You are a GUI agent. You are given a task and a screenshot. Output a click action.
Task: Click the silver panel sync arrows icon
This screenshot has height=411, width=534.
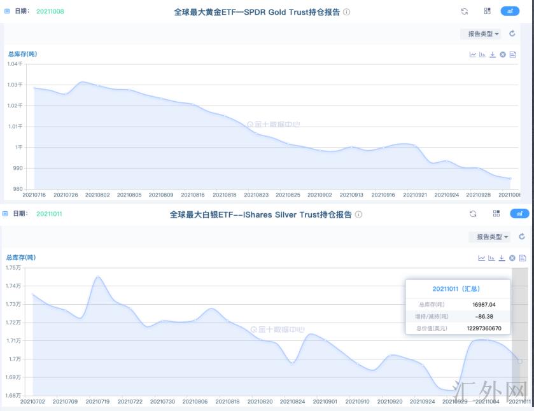click(x=473, y=214)
